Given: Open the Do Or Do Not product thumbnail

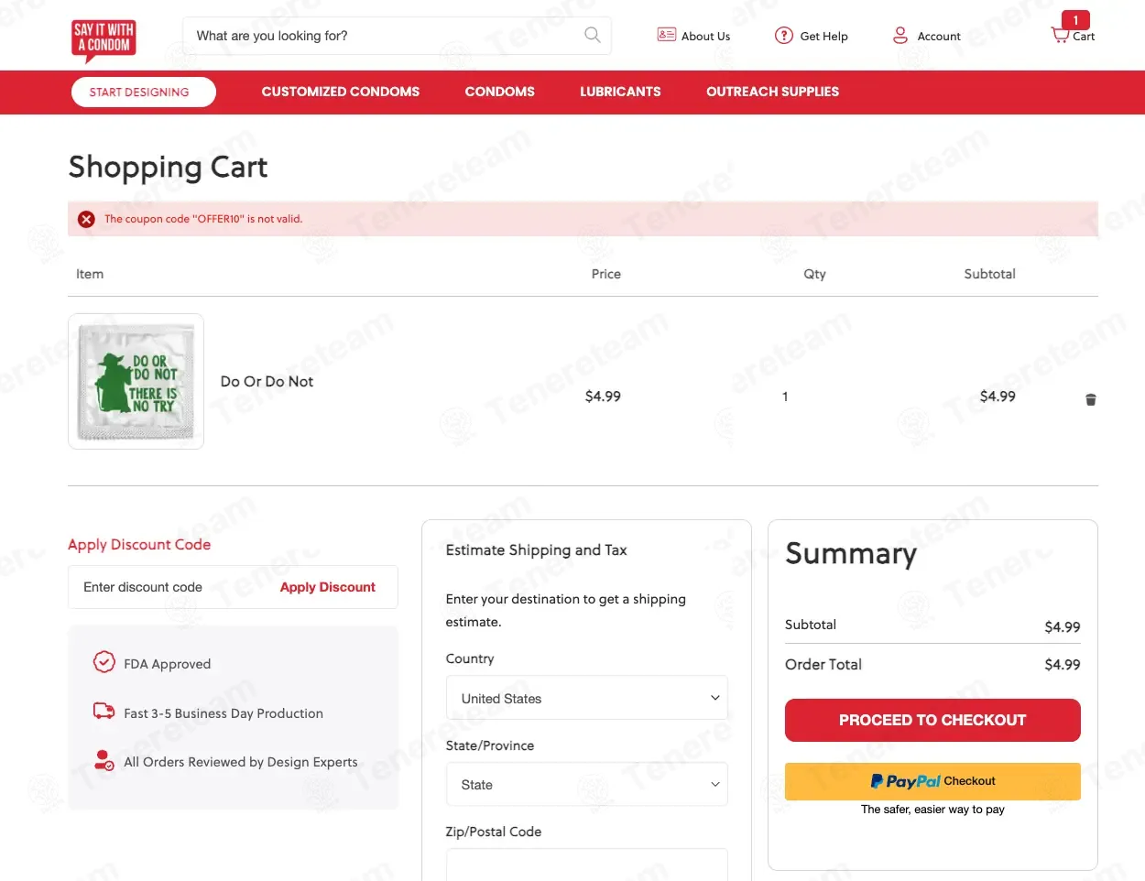Looking at the screenshot, I should (136, 382).
